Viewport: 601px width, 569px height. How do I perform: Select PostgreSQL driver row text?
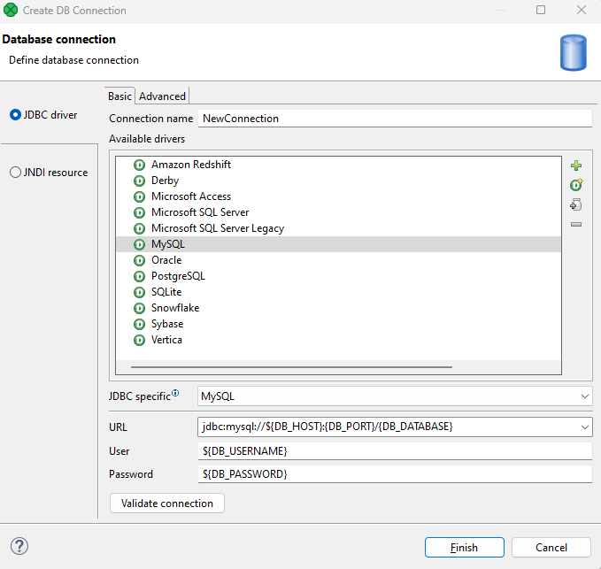(178, 276)
